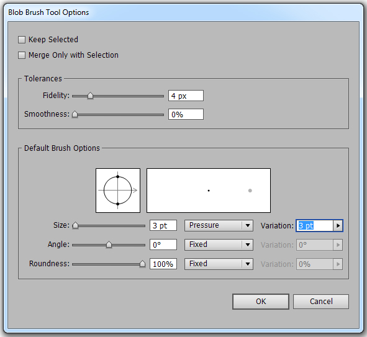Click the Fidelity slider handle
Screen dimensions: 367x337
90,96
